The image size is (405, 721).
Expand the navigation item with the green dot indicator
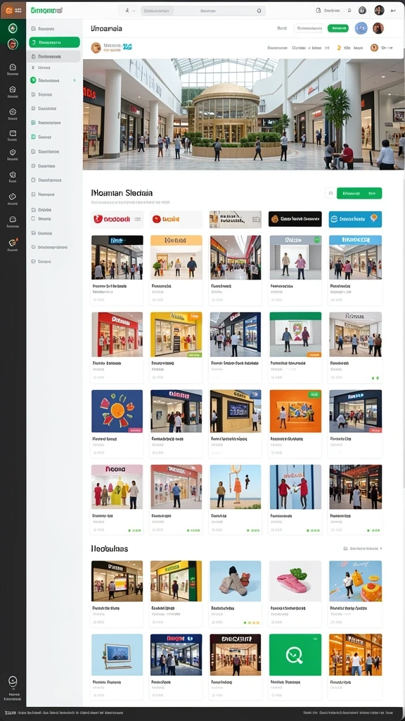click(x=53, y=80)
